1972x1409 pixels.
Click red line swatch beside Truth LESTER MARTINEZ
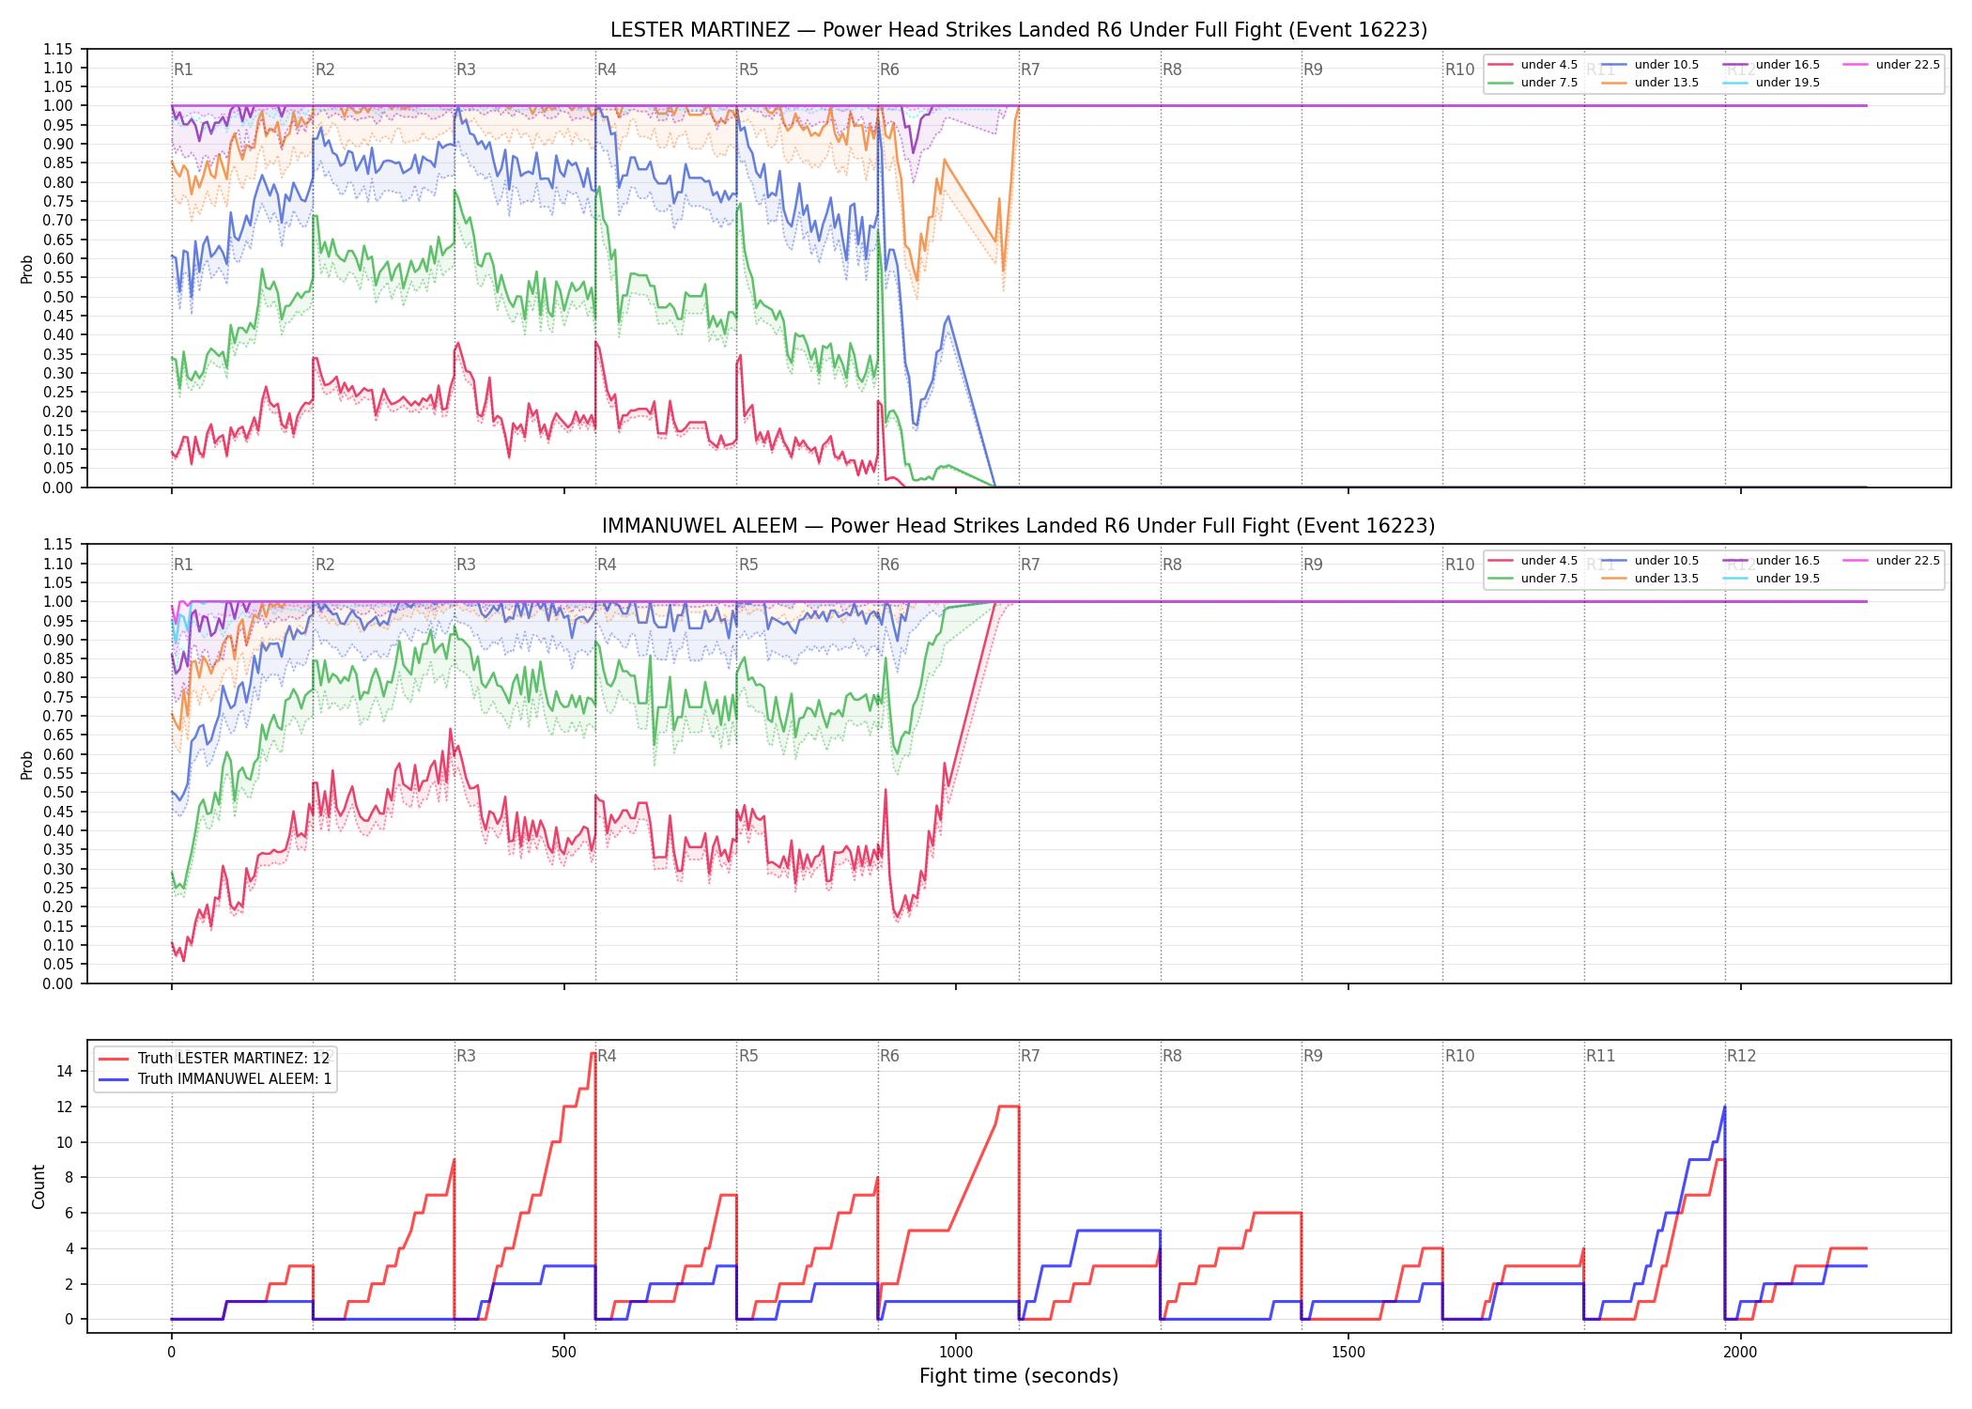(x=113, y=1059)
